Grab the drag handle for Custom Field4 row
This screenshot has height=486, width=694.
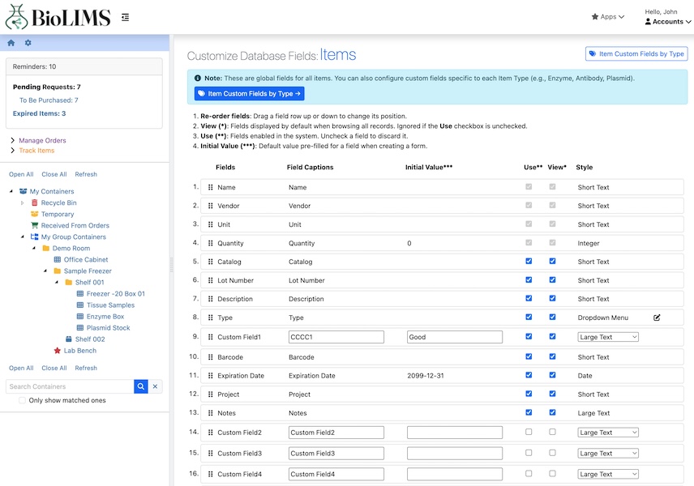coord(210,474)
